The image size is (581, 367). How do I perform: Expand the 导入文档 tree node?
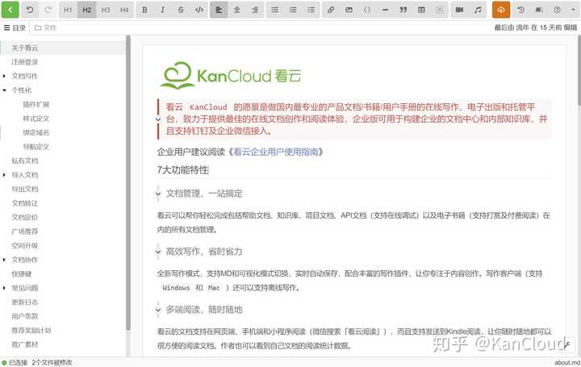click(x=5, y=175)
